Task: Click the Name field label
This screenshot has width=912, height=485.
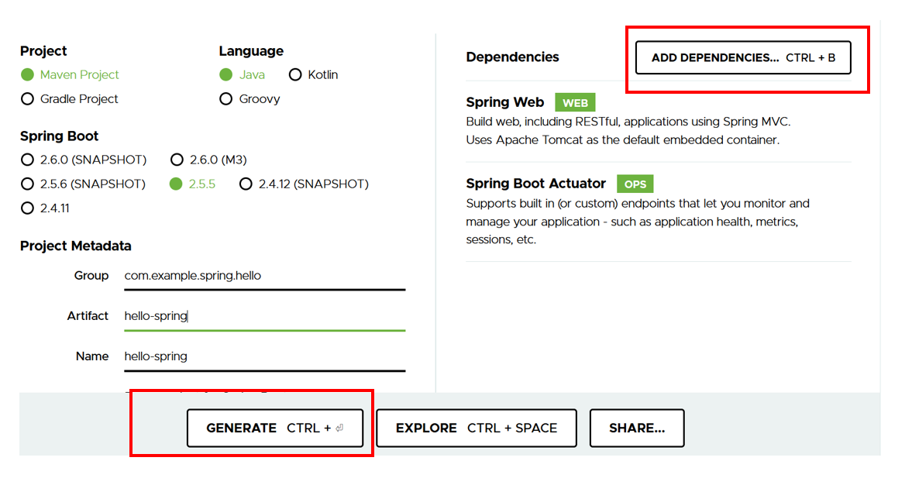Action: click(92, 356)
